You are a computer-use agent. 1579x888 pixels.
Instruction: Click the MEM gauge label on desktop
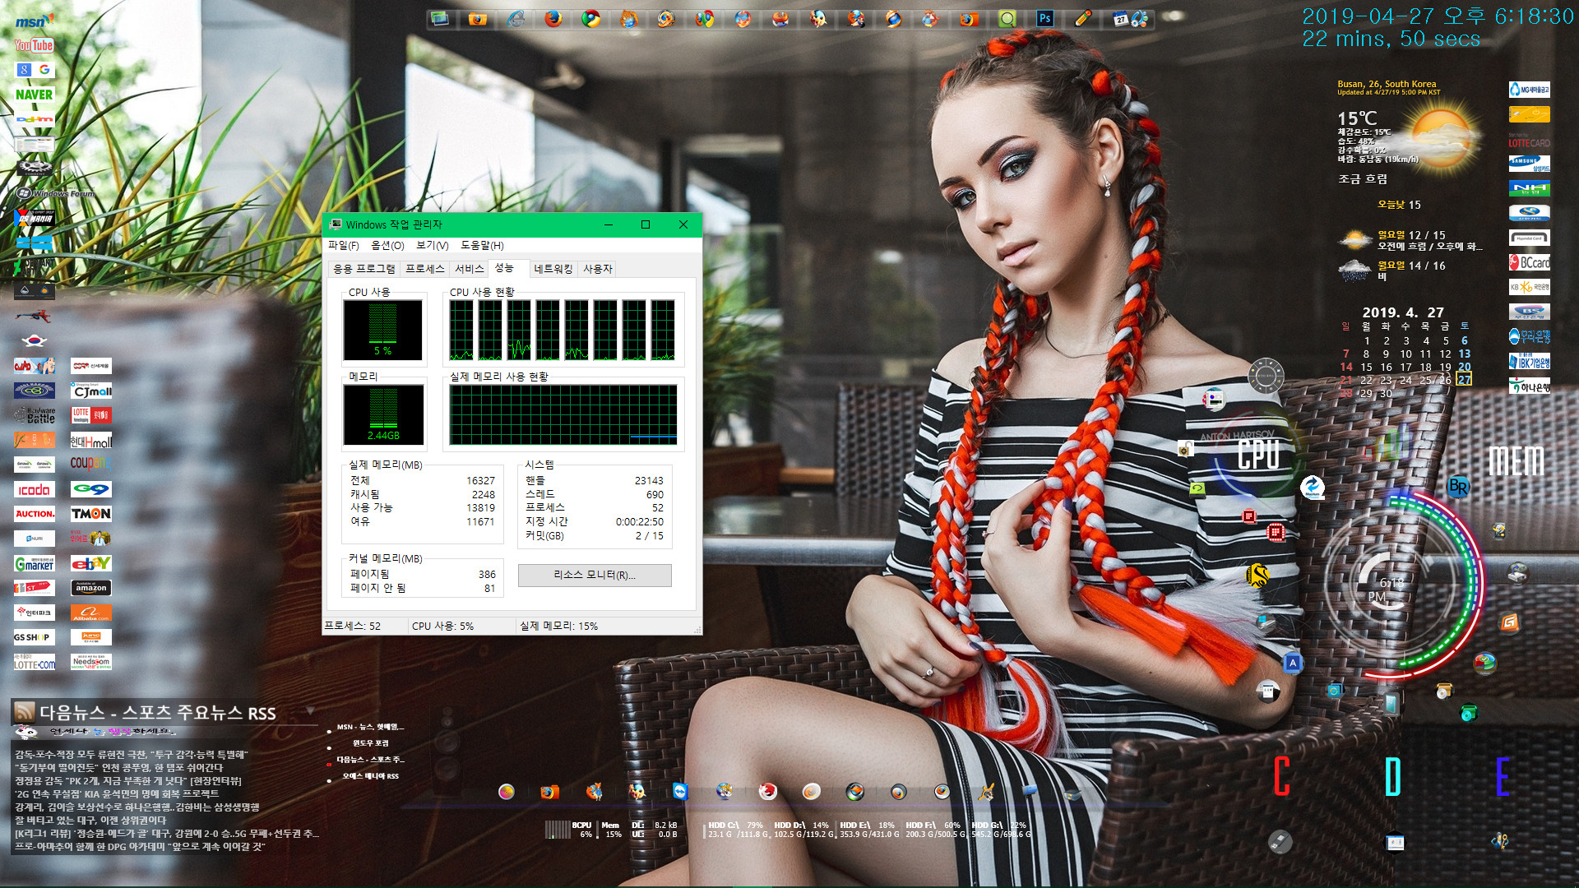(1516, 460)
